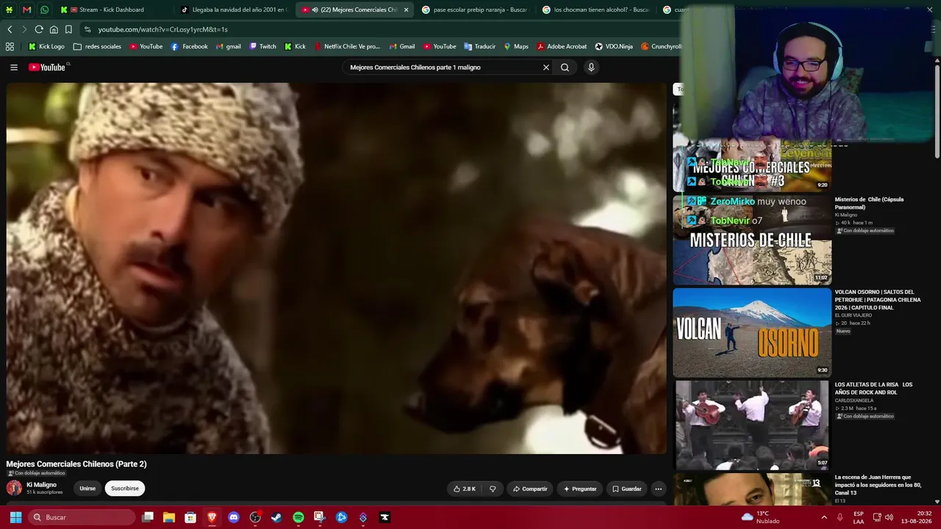The image size is (941, 529).
Task: Open the Ki Maligno channel avatar
Action: (x=14, y=489)
